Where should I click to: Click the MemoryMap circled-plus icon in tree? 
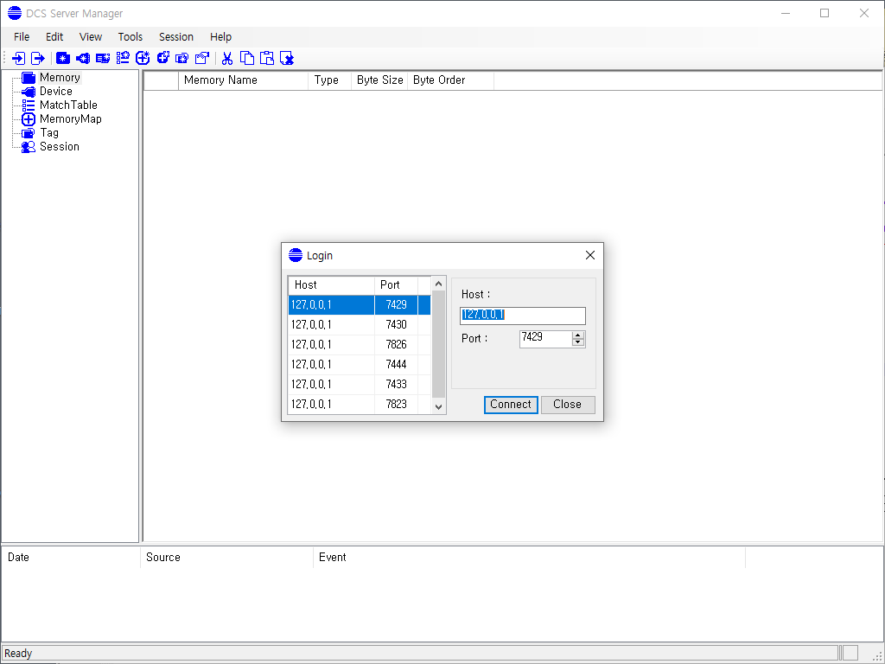[29, 119]
